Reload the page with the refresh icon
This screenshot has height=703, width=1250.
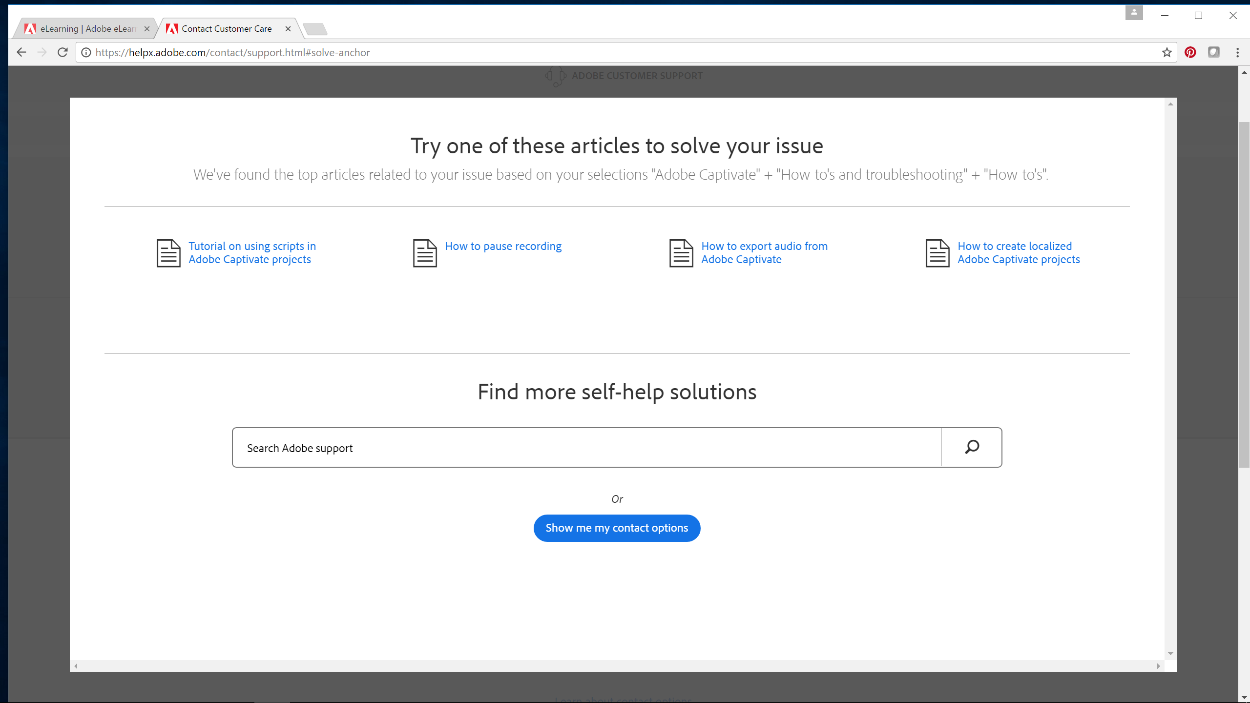62,52
